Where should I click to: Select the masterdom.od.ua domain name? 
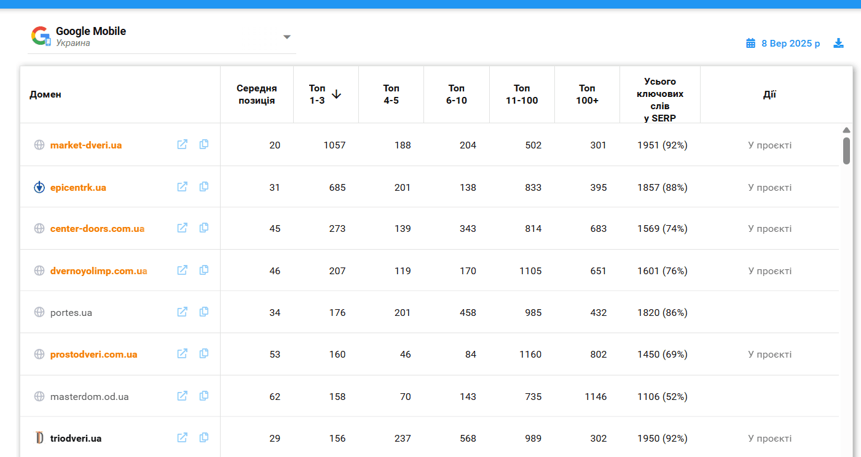tap(90, 397)
